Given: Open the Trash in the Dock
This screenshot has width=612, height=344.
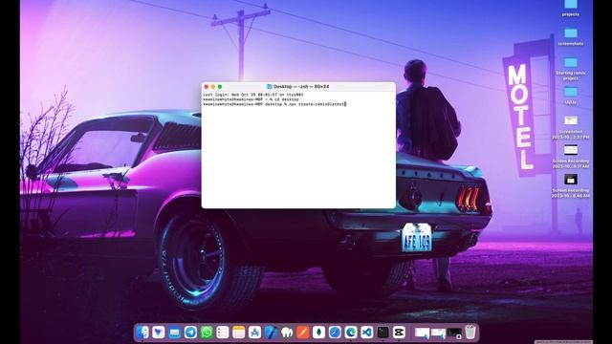Looking at the screenshot, I should coord(470,332).
